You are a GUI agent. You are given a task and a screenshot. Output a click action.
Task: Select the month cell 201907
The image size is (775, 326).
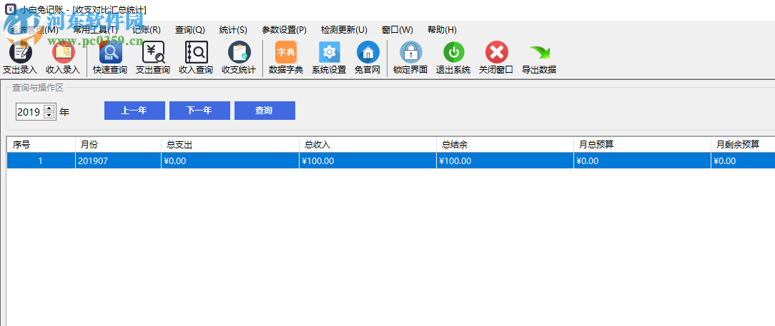[118, 161]
